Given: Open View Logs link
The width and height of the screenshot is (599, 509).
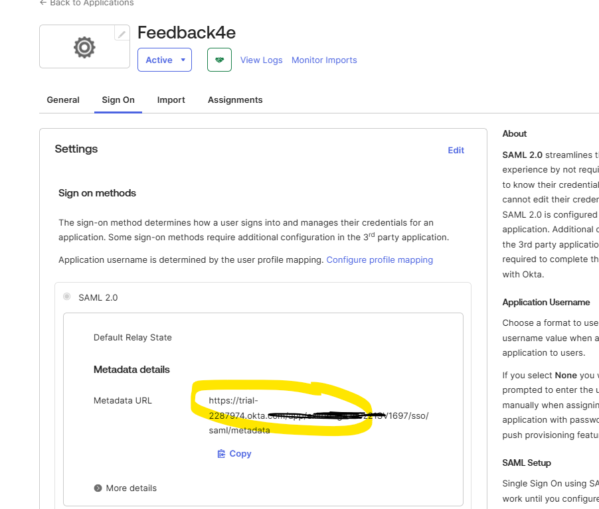Looking at the screenshot, I should (261, 60).
